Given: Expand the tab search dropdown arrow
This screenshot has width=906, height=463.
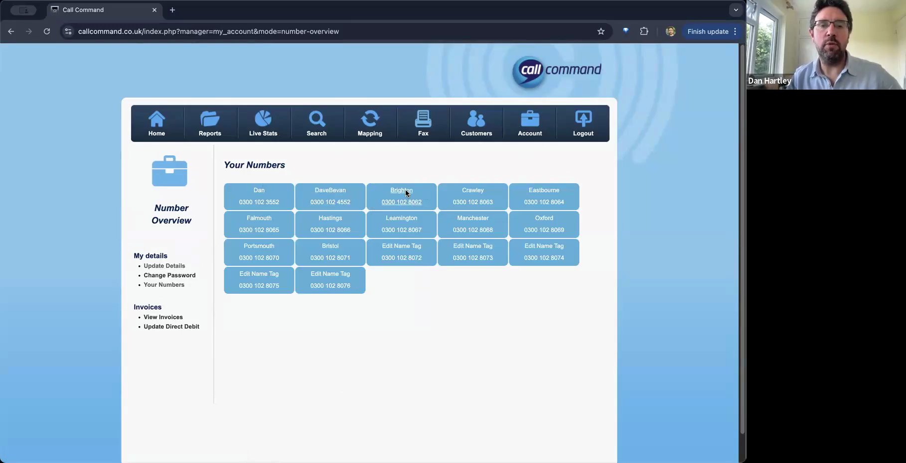Looking at the screenshot, I should (x=736, y=10).
